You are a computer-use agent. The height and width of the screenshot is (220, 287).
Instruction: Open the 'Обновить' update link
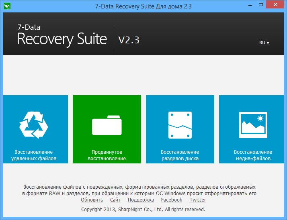[92, 200]
